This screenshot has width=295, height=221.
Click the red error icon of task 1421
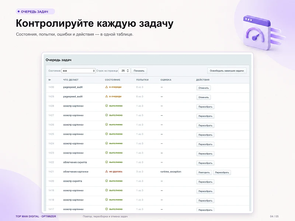click(x=107, y=172)
